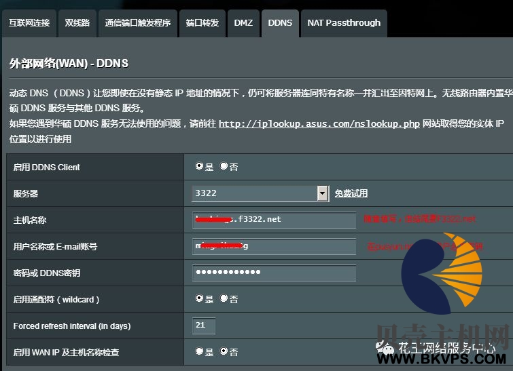Click the 外部网络(WAN) - DDNS heading

tap(69, 63)
